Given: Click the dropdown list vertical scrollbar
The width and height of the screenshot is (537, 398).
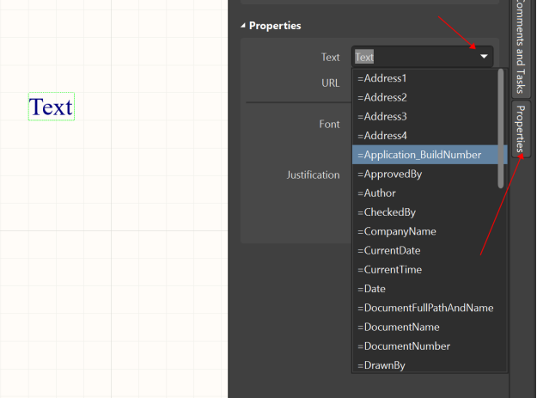Looking at the screenshot, I should [501, 129].
